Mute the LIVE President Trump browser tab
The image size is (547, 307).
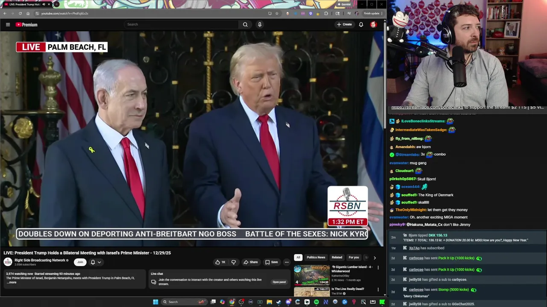43,4
